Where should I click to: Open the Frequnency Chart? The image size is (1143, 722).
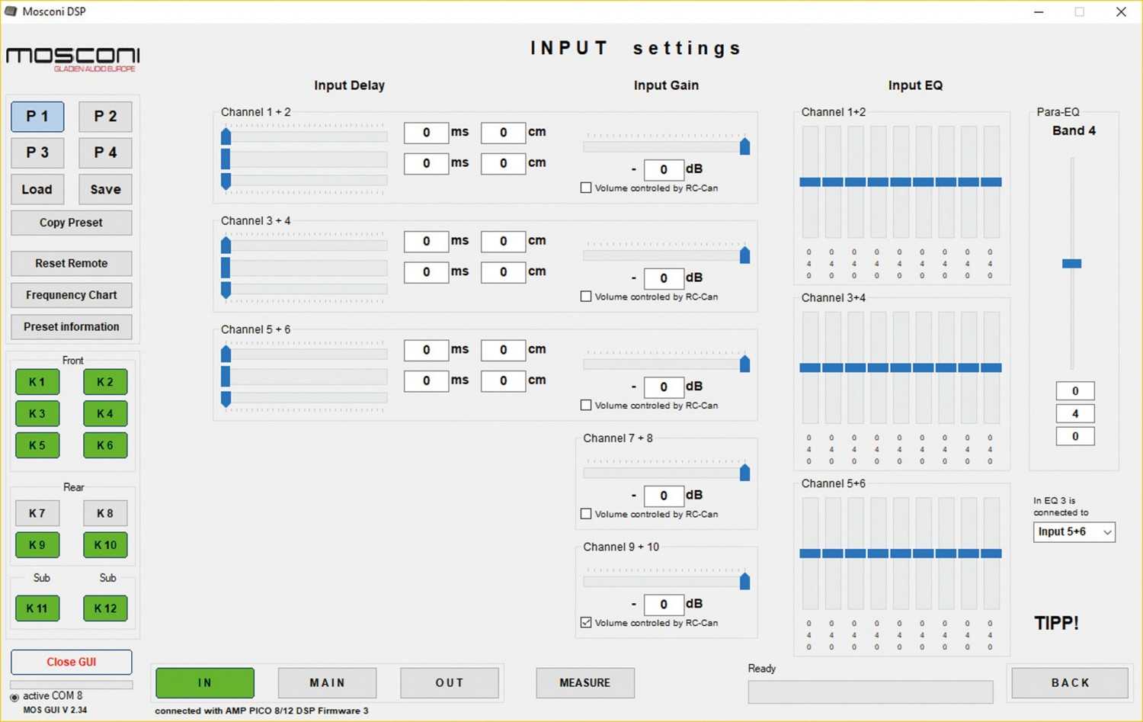pos(71,295)
